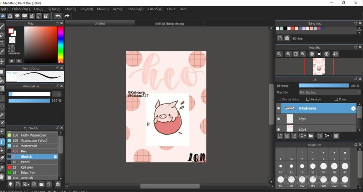
Task: Undock the Cọ: Sketch brush panel
Action: [x=57, y=128]
